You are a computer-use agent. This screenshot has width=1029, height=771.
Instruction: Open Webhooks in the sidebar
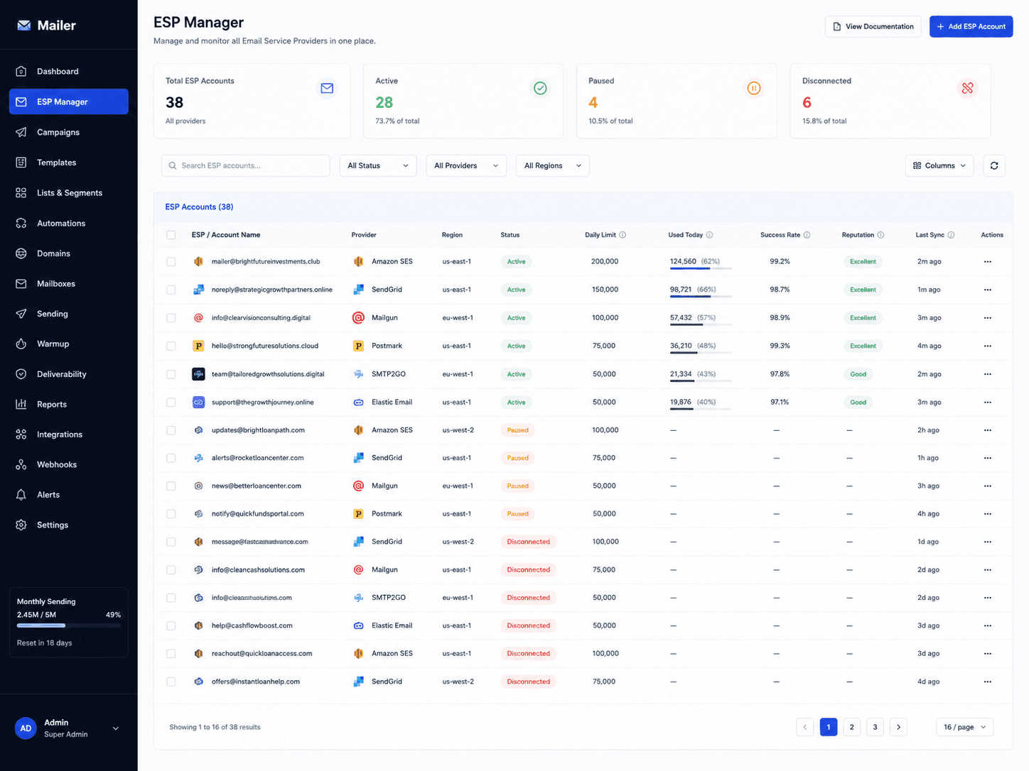coord(69,465)
